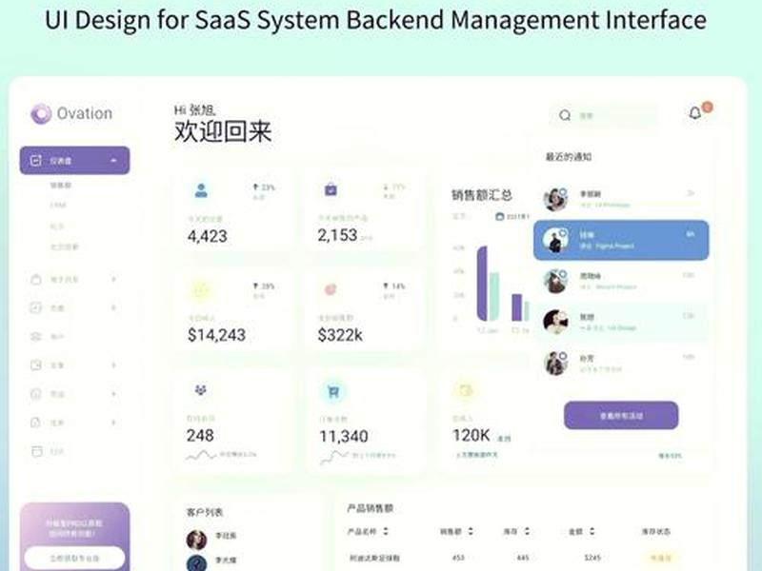This screenshot has height=571, width=762.
Task: Click the sparkline under the 248 value
Action: click(x=201, y=456)
